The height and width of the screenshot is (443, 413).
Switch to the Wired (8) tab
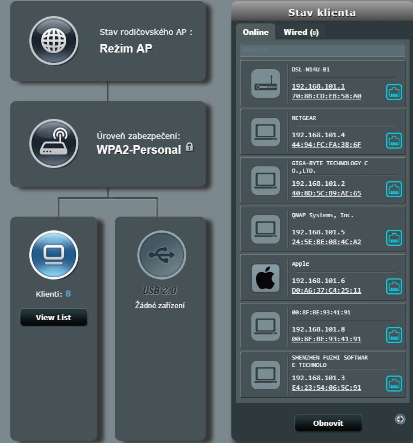tap(301, 32)
